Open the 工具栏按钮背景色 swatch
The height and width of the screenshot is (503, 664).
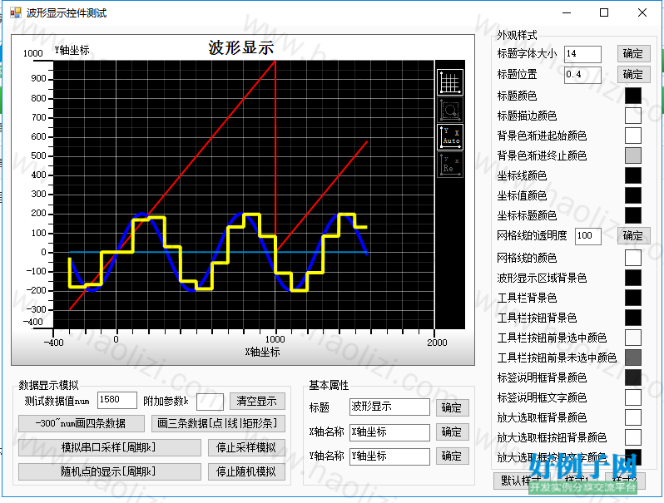click(x=633, y=318)
